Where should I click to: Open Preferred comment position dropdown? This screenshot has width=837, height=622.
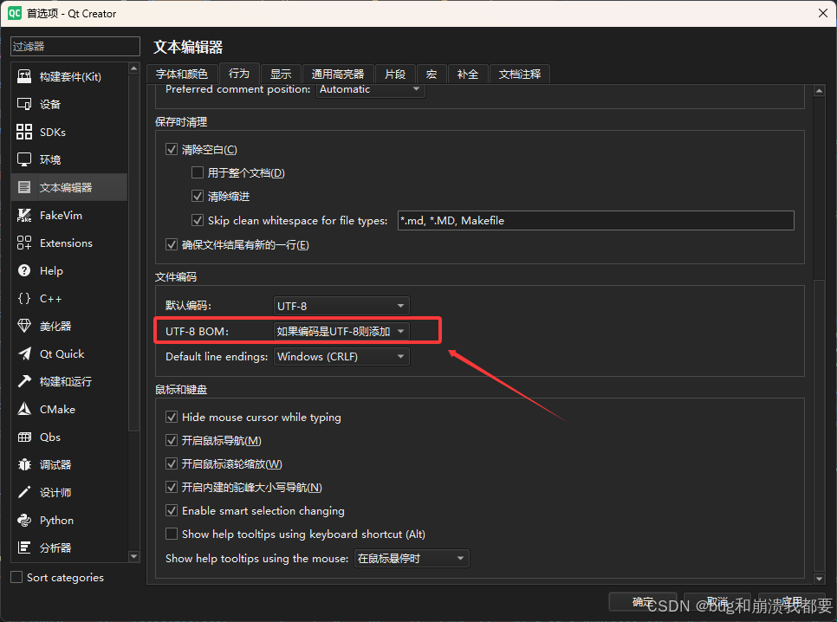(371, 90)
